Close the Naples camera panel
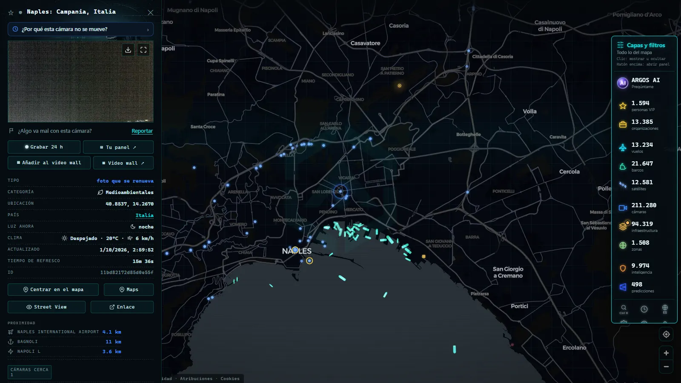 pyautogui.click(x=150, y=12)
